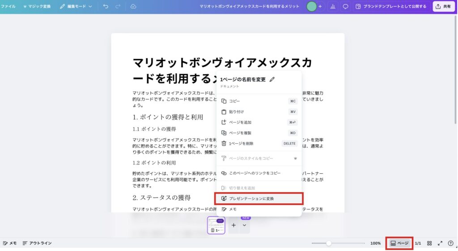Undo the last action with the undo arrow
The height and width of the screenshot is (251, 458).
coord(106,6)
